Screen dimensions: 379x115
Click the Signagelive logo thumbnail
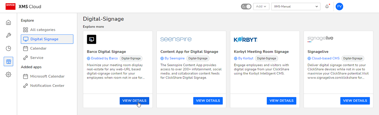click(320, 39)
